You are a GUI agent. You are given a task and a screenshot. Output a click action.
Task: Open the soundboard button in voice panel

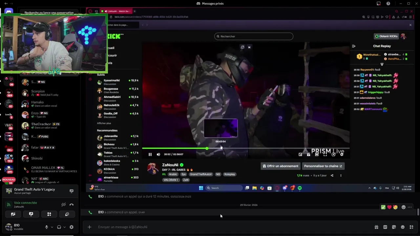coord(67,214)
